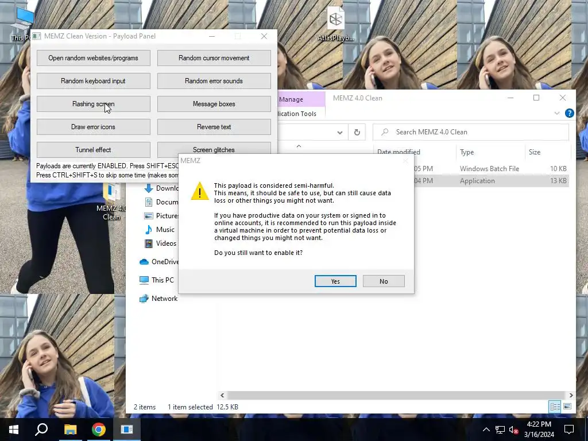Toggle the Screen glitches payload
The height and width of the screenshot is (441, 588).
click(x=214, y=149)
